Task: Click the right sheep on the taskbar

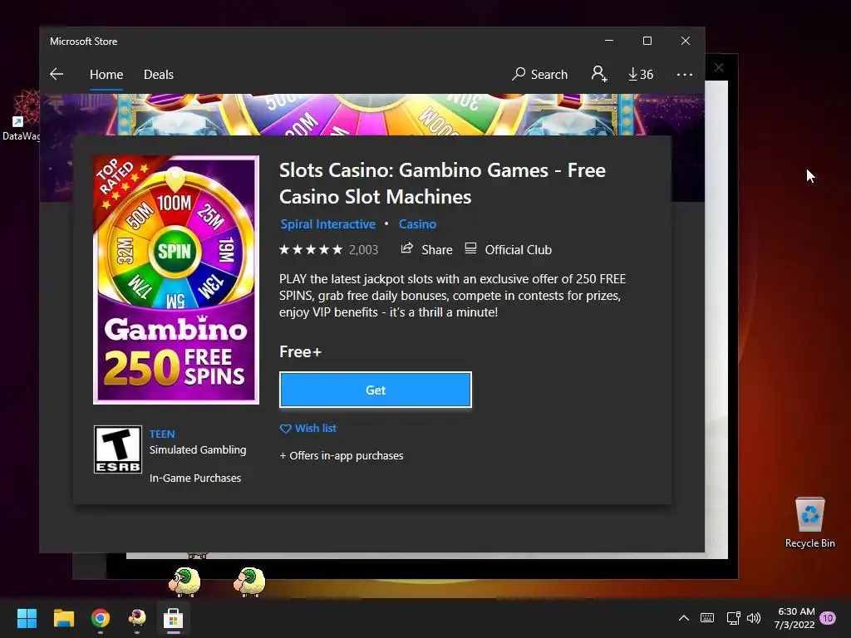Action: click(x=249, y=582)
